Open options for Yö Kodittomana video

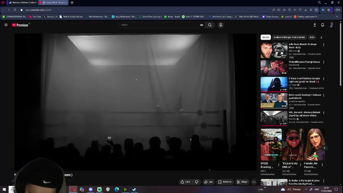323,62
